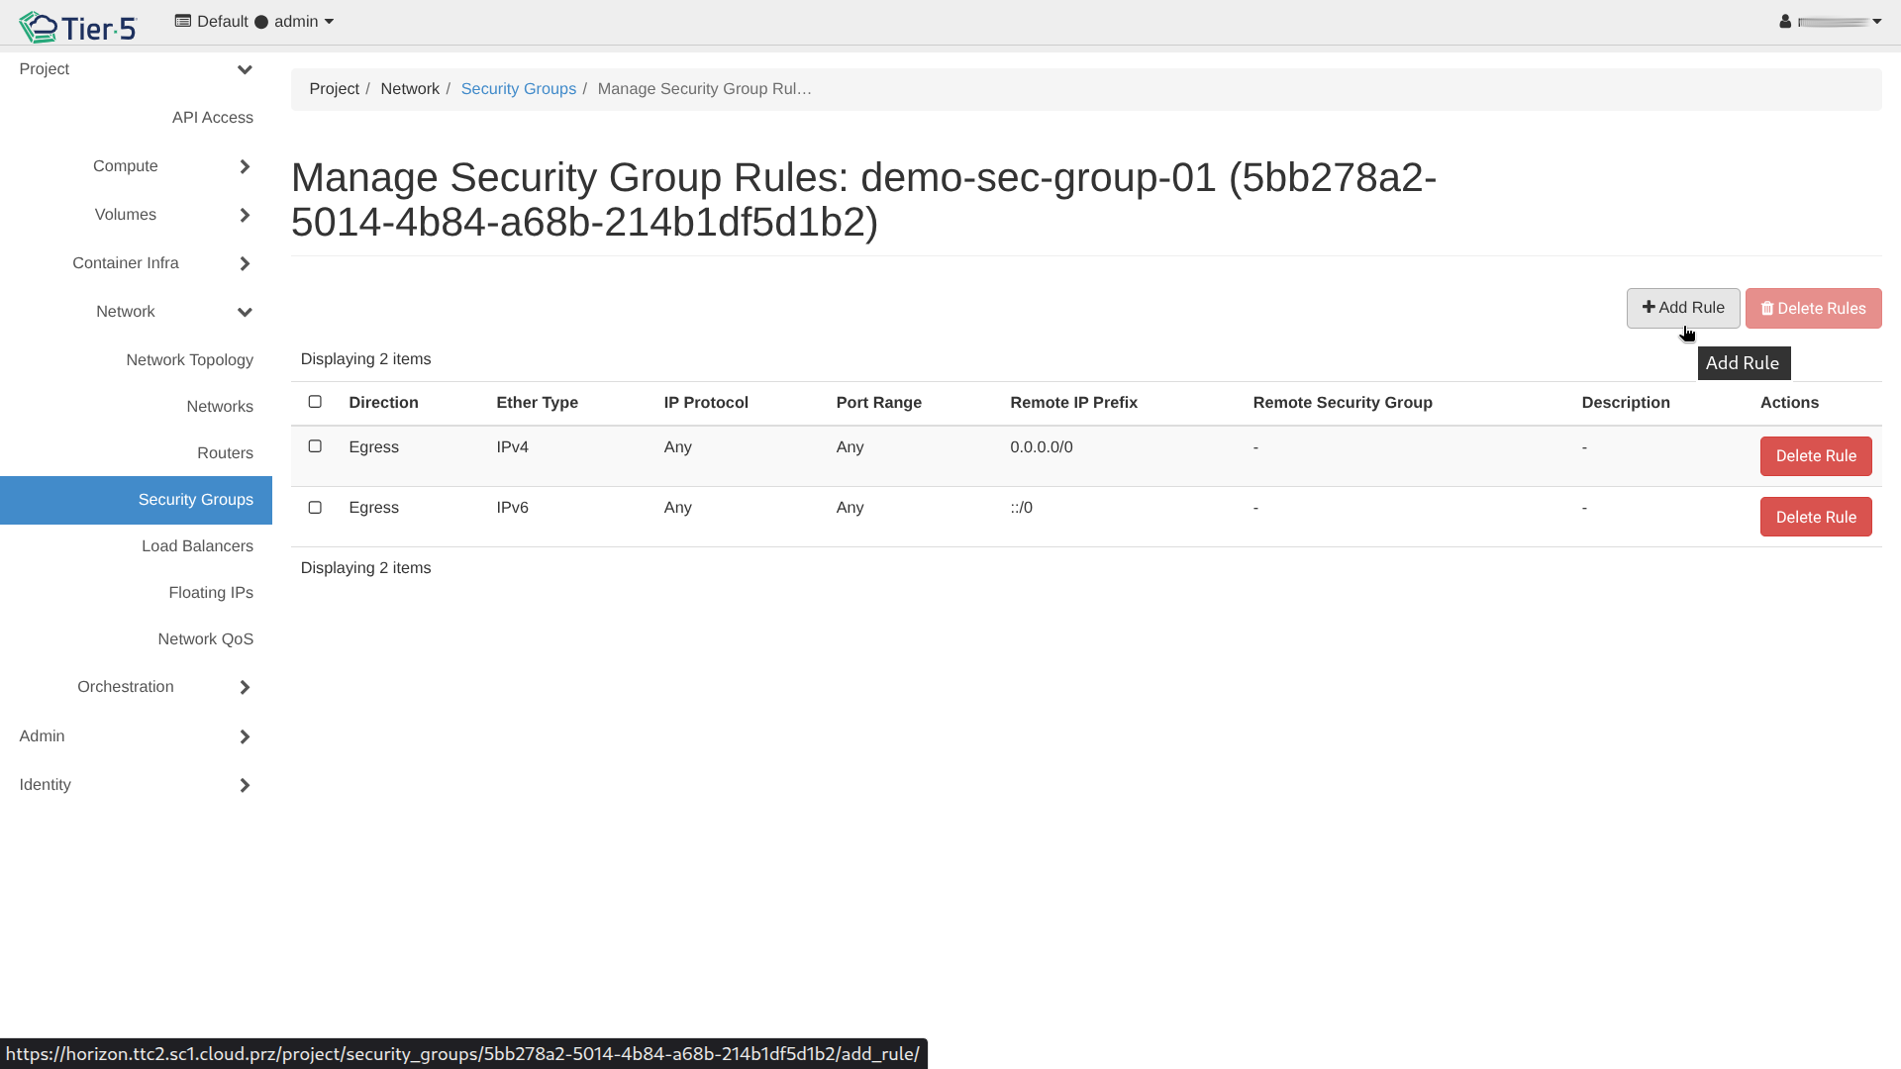Open the Load Balancers sidebar item
Viewport: 1901px width, 1069px height.
point(197,546)
